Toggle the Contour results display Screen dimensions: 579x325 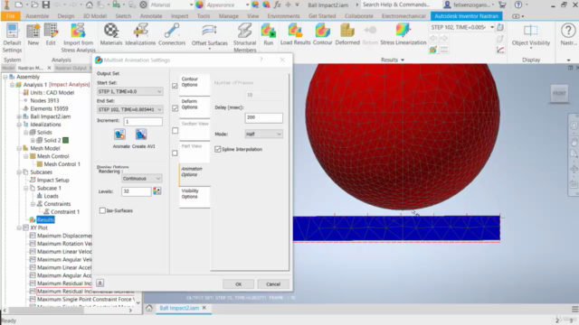tap(322, 34)
